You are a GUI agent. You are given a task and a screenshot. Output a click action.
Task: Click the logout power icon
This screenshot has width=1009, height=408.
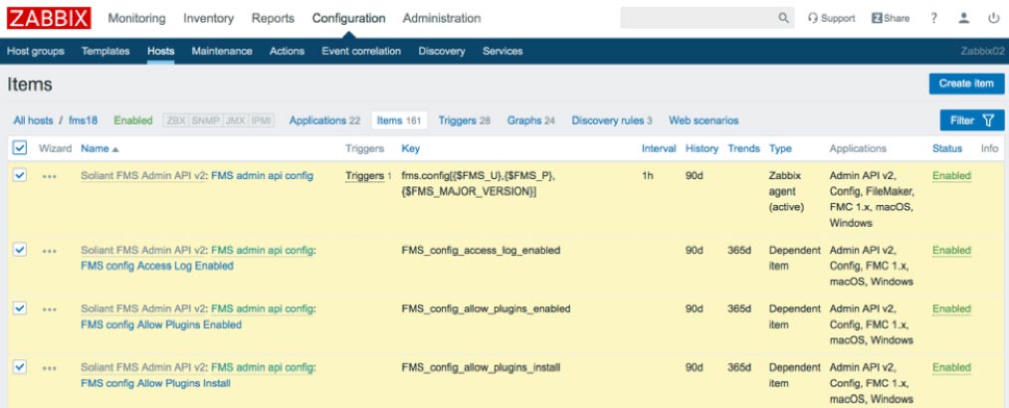click(x=993, y=18)
